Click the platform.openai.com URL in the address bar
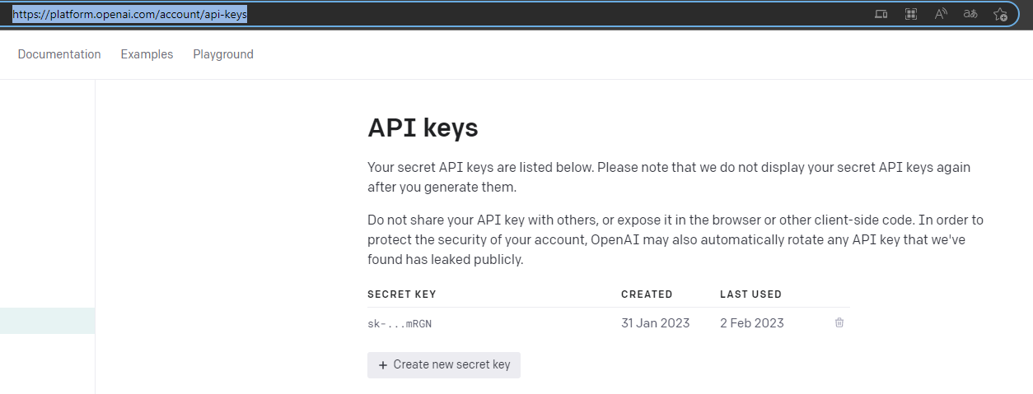 [x=129, y=15]
